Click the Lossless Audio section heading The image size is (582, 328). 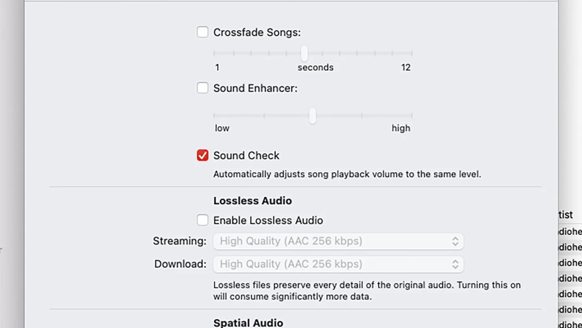[x=253, y=201]
